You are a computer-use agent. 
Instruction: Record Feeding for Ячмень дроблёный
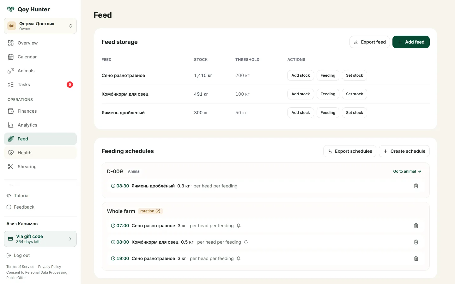tap(328, 113)
